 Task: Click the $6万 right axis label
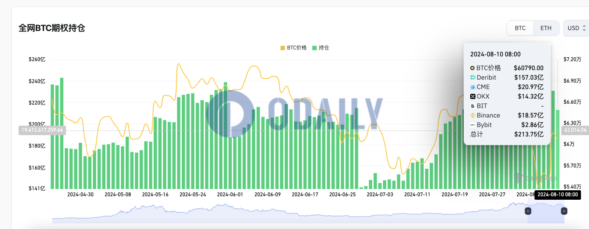(x=569, y=145)
